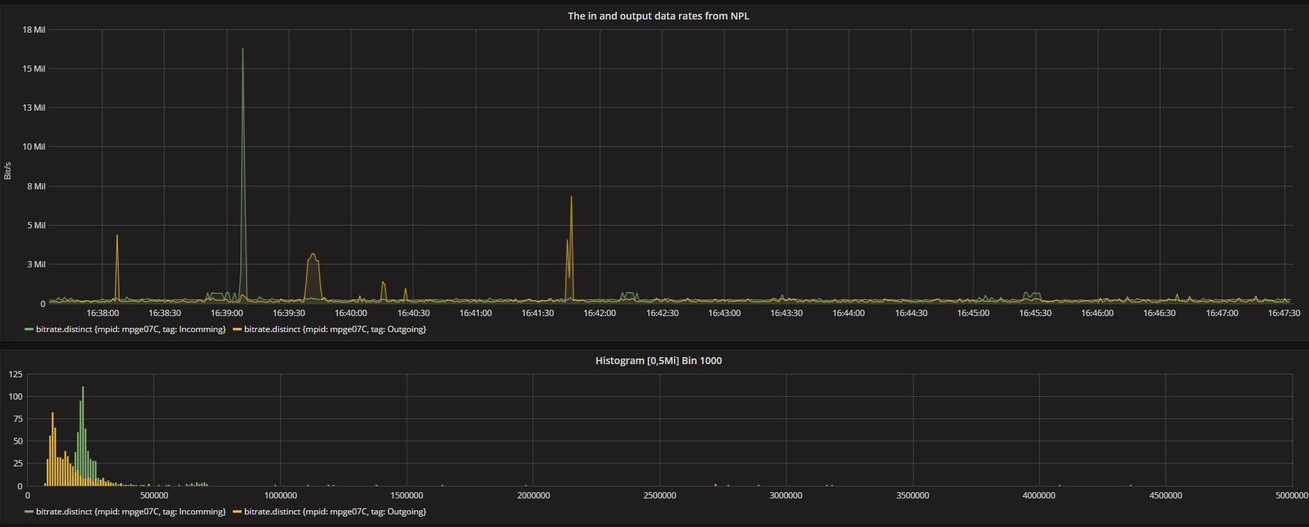Open the 'The in and output data rates from NPL' panel title menu
Screen dimensions: 1309x527
click(x=658, y=16)
